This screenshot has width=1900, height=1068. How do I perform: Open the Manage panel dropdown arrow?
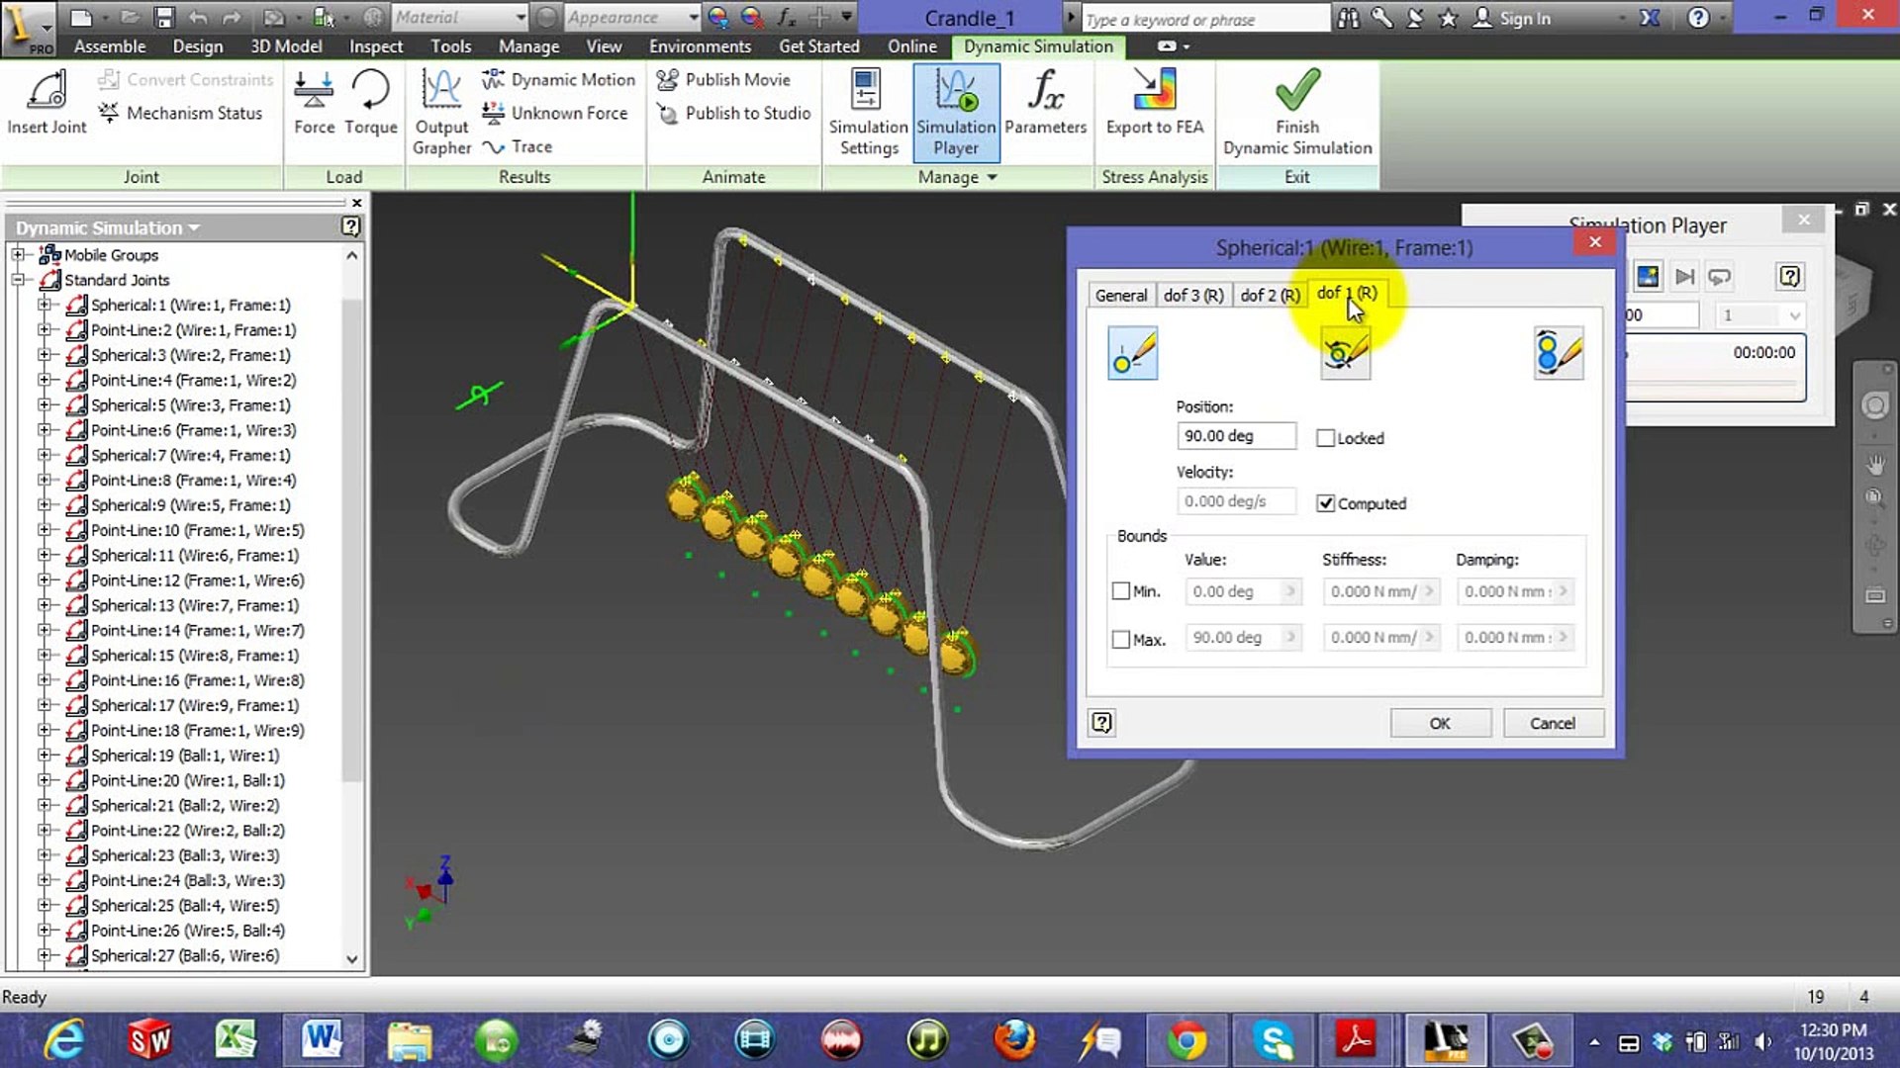click(992, 177)
